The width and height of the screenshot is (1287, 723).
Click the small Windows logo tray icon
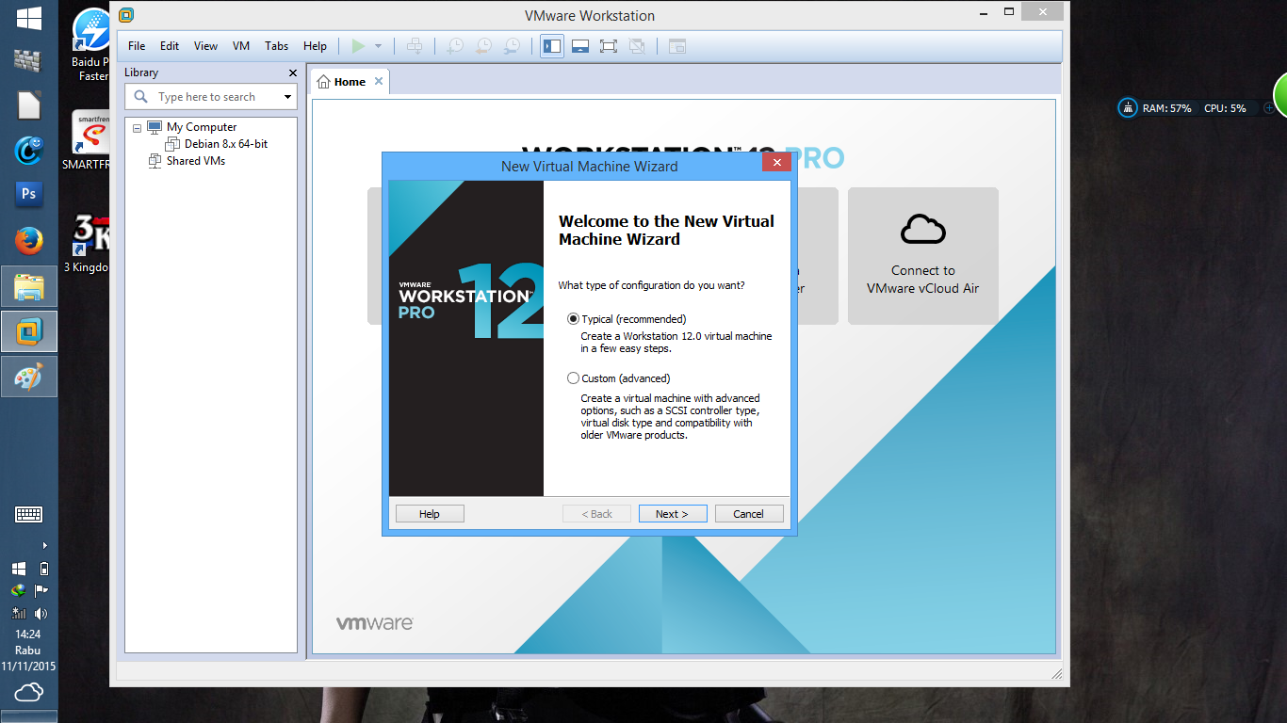pyautogui.click(x=19, y=569)
